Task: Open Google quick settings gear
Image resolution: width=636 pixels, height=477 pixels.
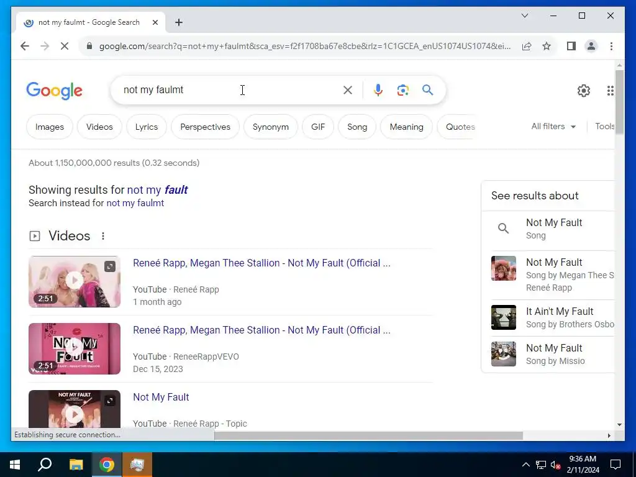Action: pyautogui.click(x=584, y=91)
